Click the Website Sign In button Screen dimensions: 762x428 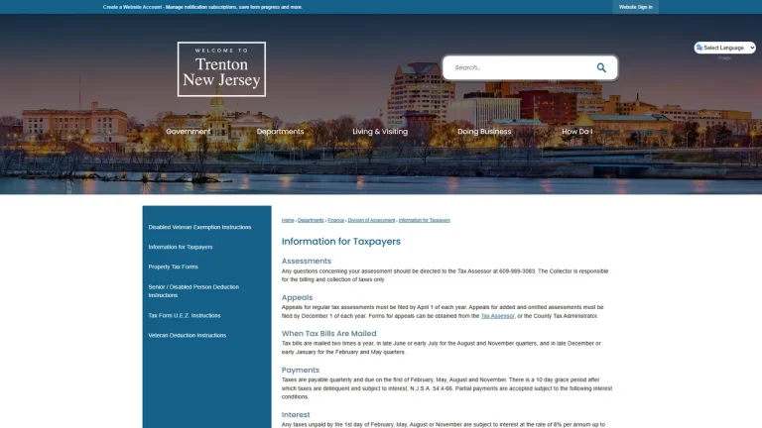[636, 7]
